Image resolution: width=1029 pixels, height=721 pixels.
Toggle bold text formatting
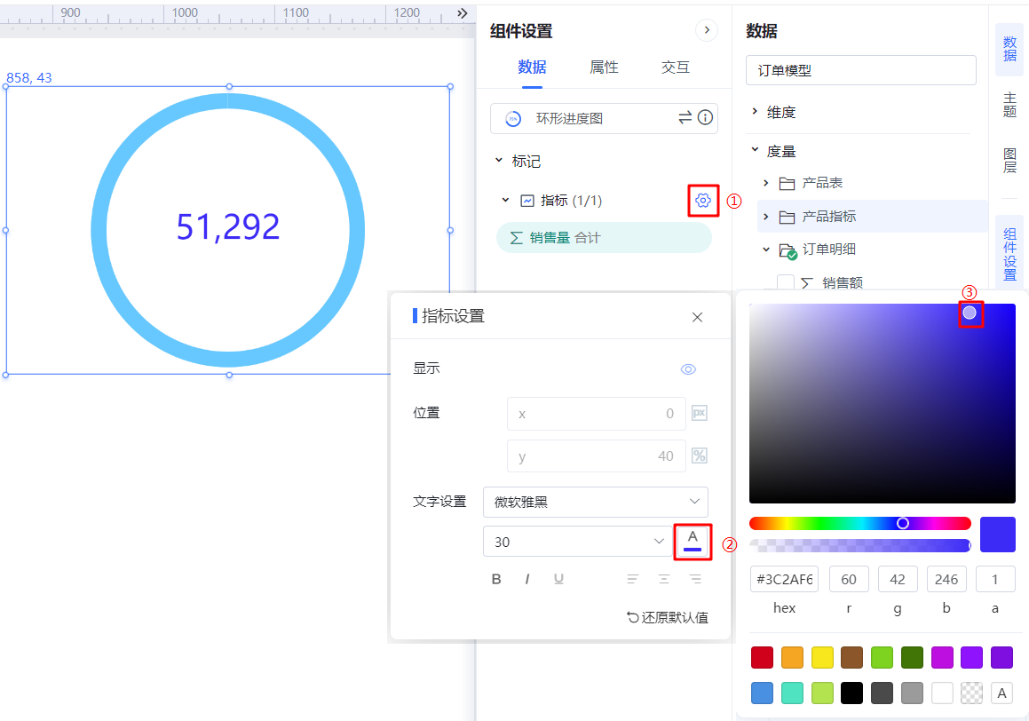tap(496, 579)
